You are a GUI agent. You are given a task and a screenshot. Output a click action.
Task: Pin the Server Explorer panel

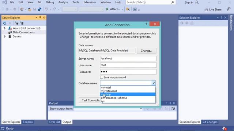pos(40,17)
